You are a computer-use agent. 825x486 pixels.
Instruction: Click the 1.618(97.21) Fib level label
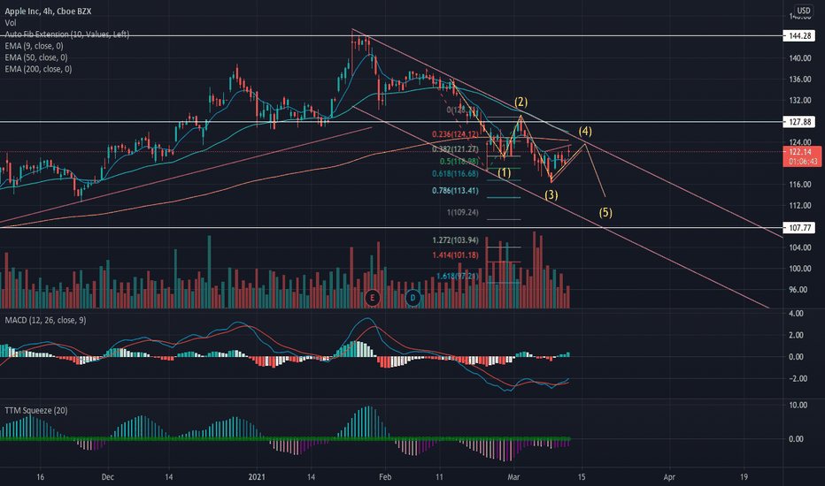pos(458,276)
